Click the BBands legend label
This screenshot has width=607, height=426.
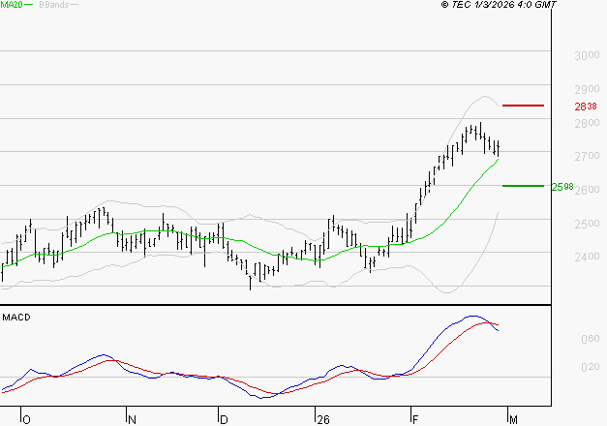coord(54,5)
